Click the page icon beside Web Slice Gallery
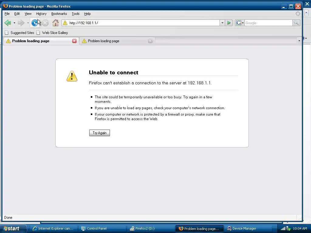 [x=38, y=33]
